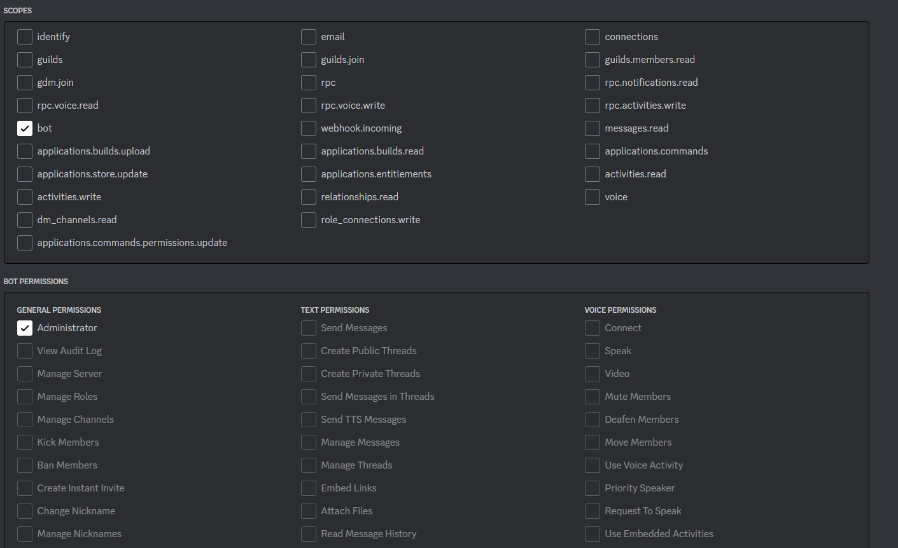Enable the Manage Roles permission
898x548 pixels.
(24, 396)
